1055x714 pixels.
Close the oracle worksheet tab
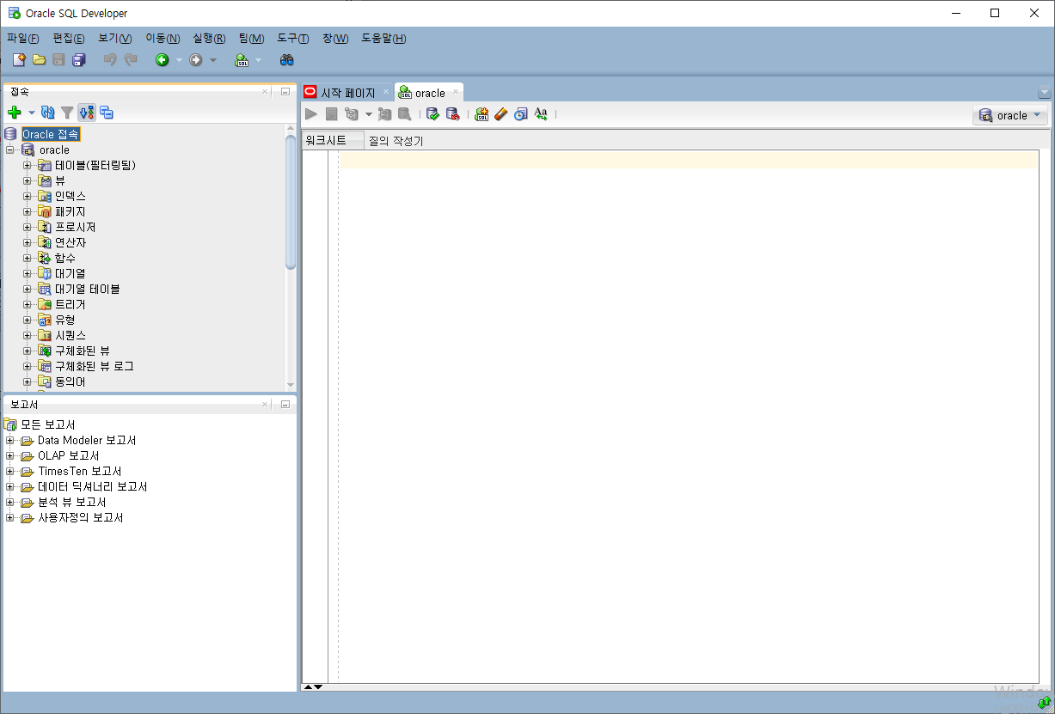(x=456, y=92)
